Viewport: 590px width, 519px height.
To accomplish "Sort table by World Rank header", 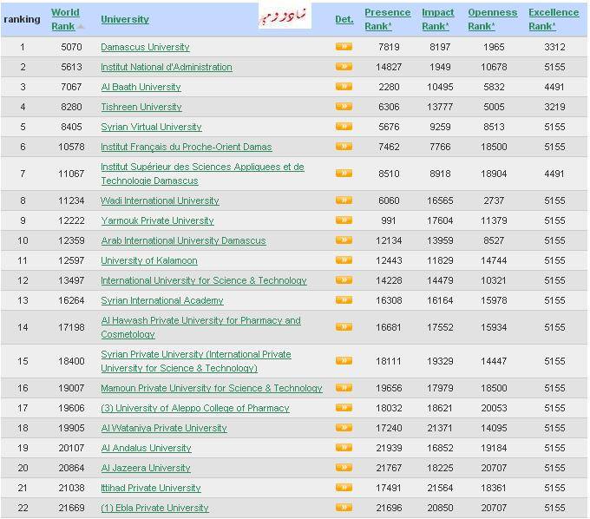I will [x=65, y=19].
